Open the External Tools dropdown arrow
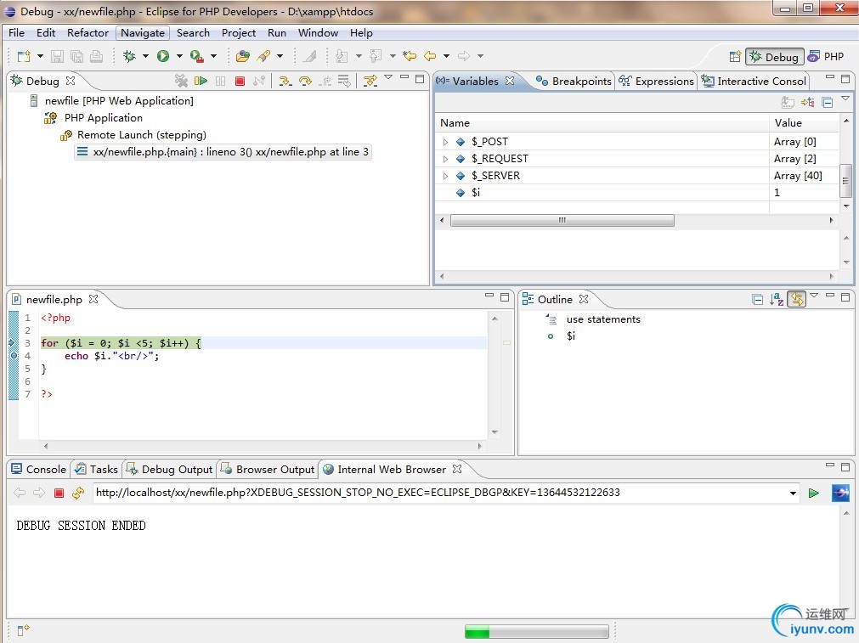This screenshot has height=643, width=859. coord(213,56)
